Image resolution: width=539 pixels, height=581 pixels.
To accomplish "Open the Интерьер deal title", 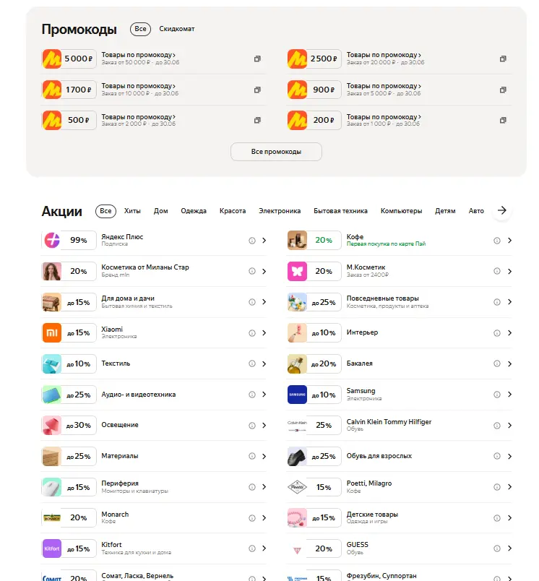I will [362, 332].
